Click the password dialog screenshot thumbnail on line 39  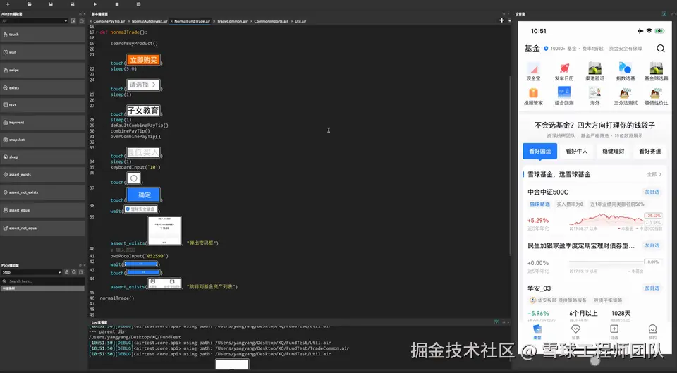(x=164, y=231)
